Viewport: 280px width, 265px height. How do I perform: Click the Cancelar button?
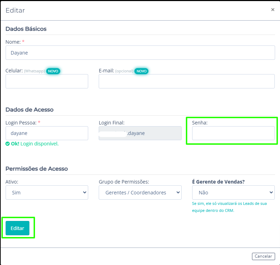tap(263, 256)
